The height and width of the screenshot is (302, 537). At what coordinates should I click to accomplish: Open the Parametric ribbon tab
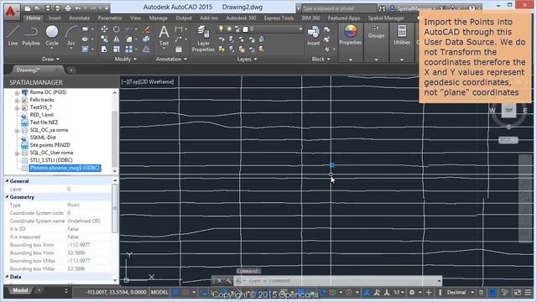[110, 18]
